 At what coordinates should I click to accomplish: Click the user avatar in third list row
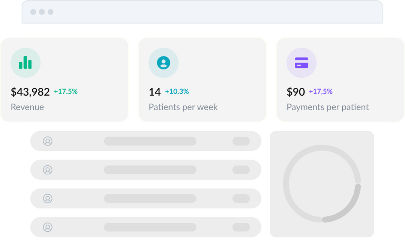coord(48,198)
